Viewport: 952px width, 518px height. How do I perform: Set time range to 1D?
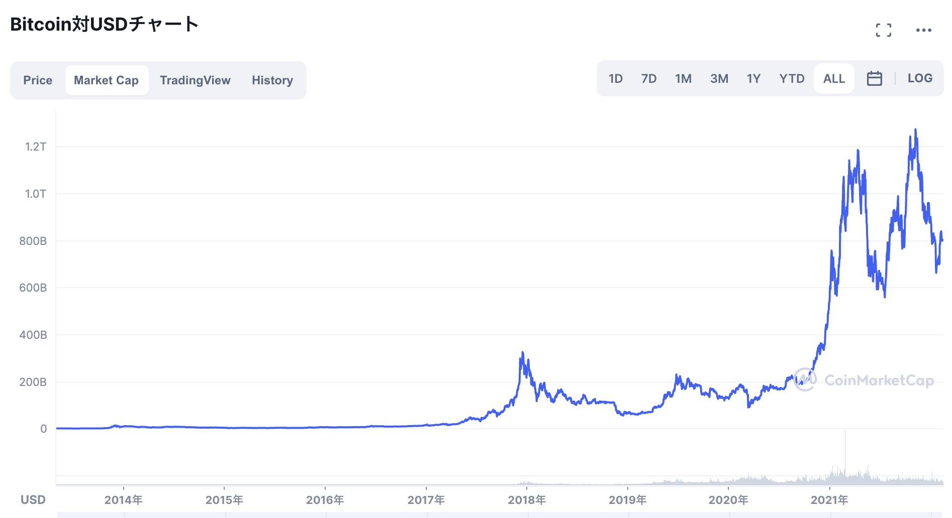point(615,79)
